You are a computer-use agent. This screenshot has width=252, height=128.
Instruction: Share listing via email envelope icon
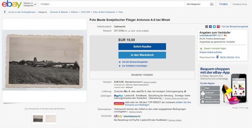(207, 26)
